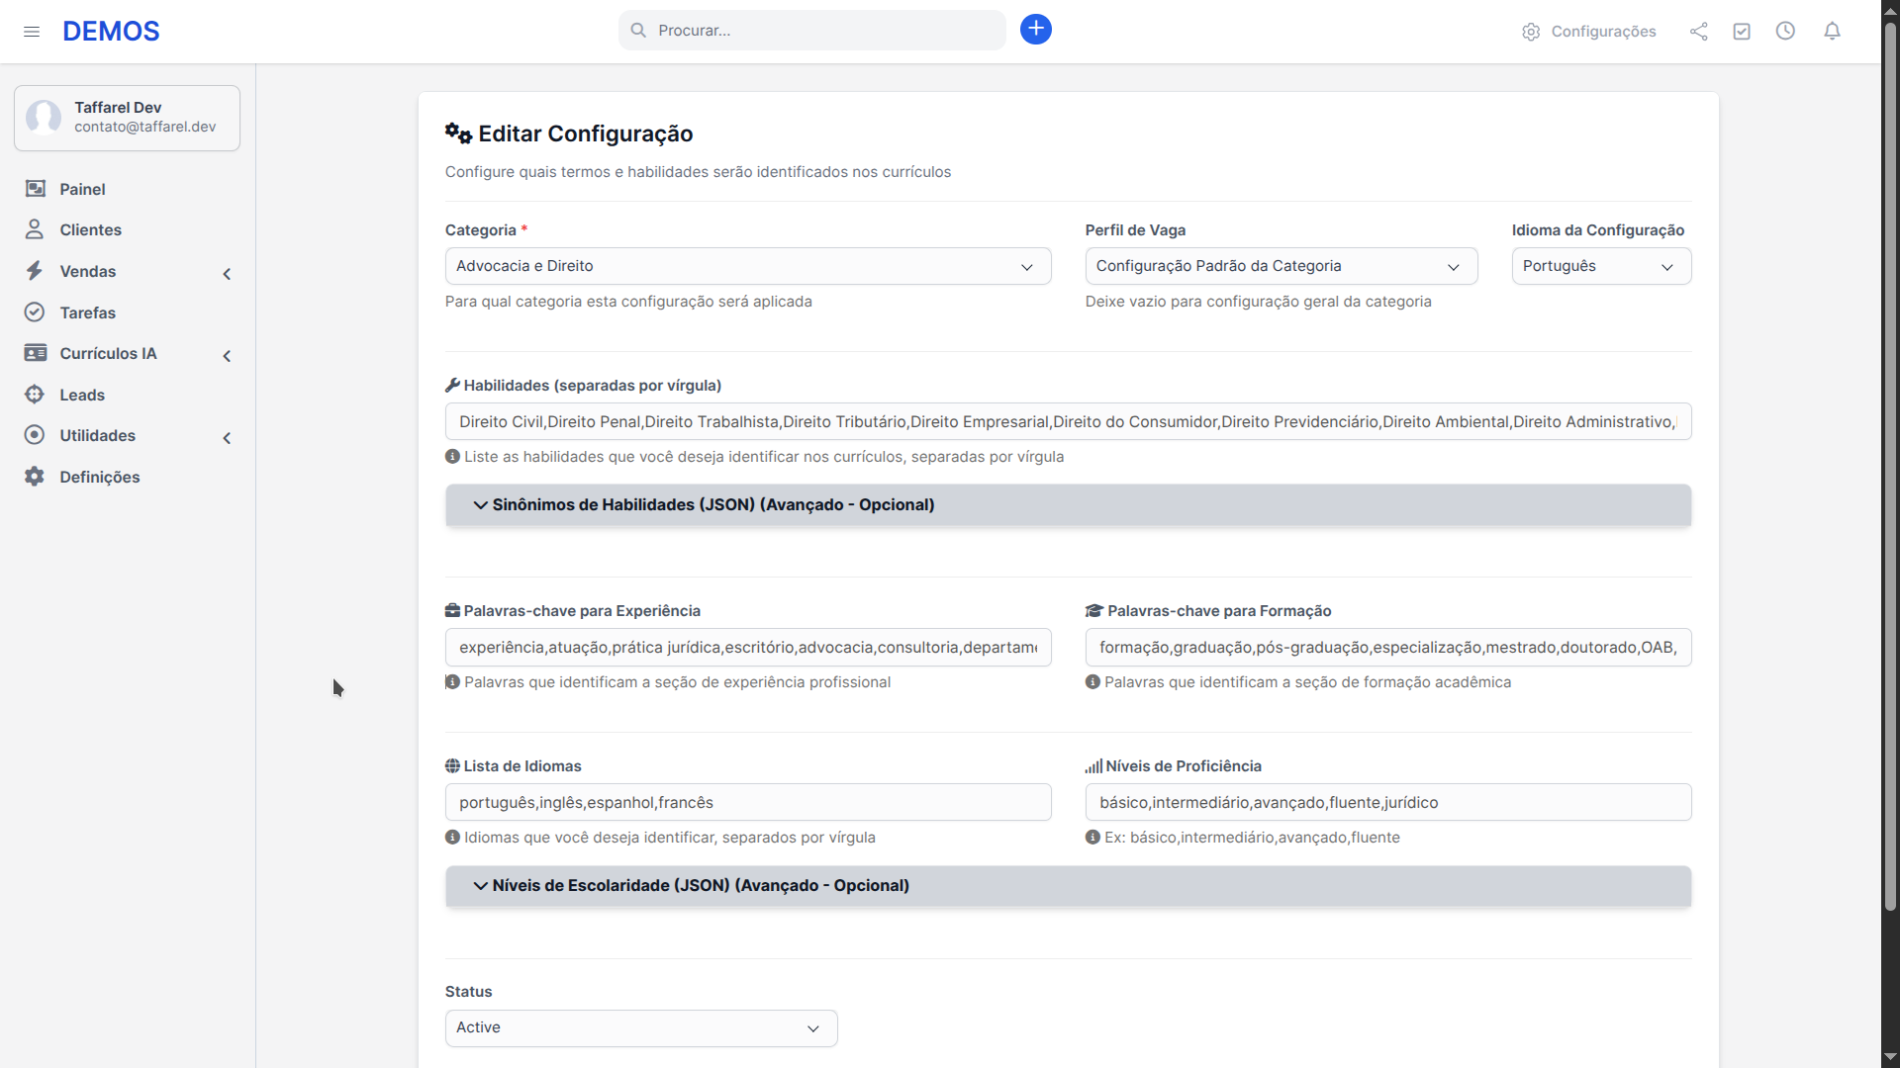Click the checked-box icon near notifications
The width and height of the screenshot is (1900, 1068).
1742,31
